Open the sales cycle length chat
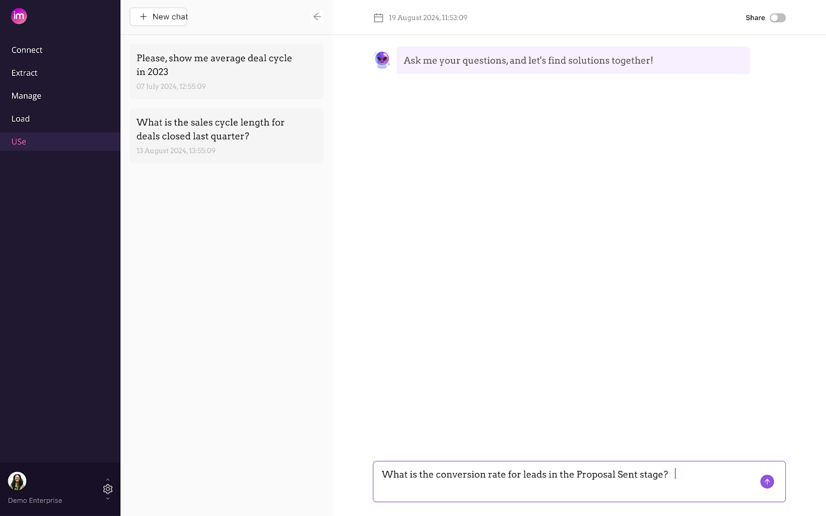 (x=226, y=136)
